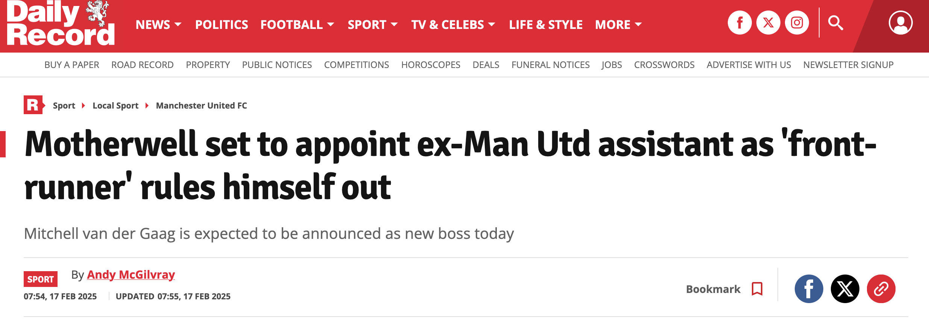This screenshot has height=326, width=929.
Task: Share article on Facebook
Action: pyautogui.click(x=809, y=289)
